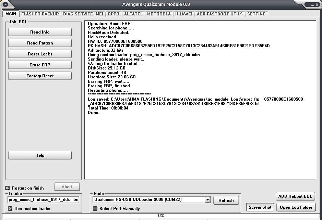Expand the Ports dropdown arrow

point(207,200)
